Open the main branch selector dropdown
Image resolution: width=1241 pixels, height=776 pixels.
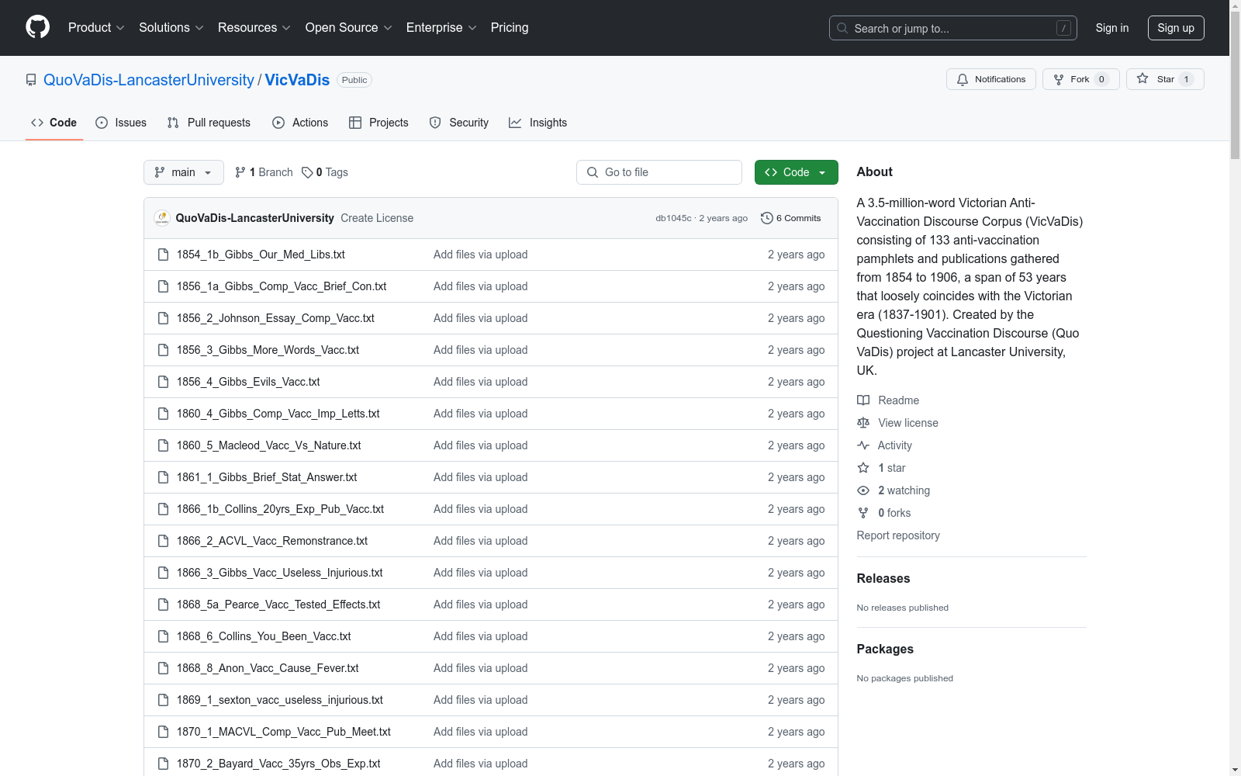[184, 172]
